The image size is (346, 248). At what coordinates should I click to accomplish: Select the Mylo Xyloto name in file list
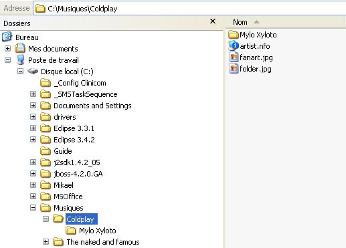coord(258,35)
